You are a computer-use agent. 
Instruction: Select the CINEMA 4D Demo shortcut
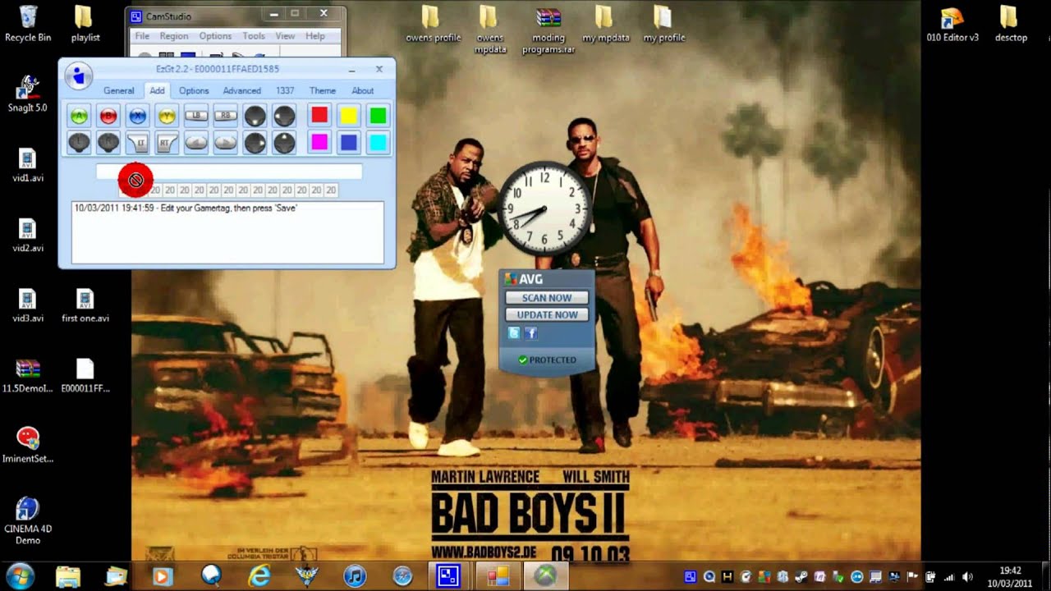click(x=28, y=521)
